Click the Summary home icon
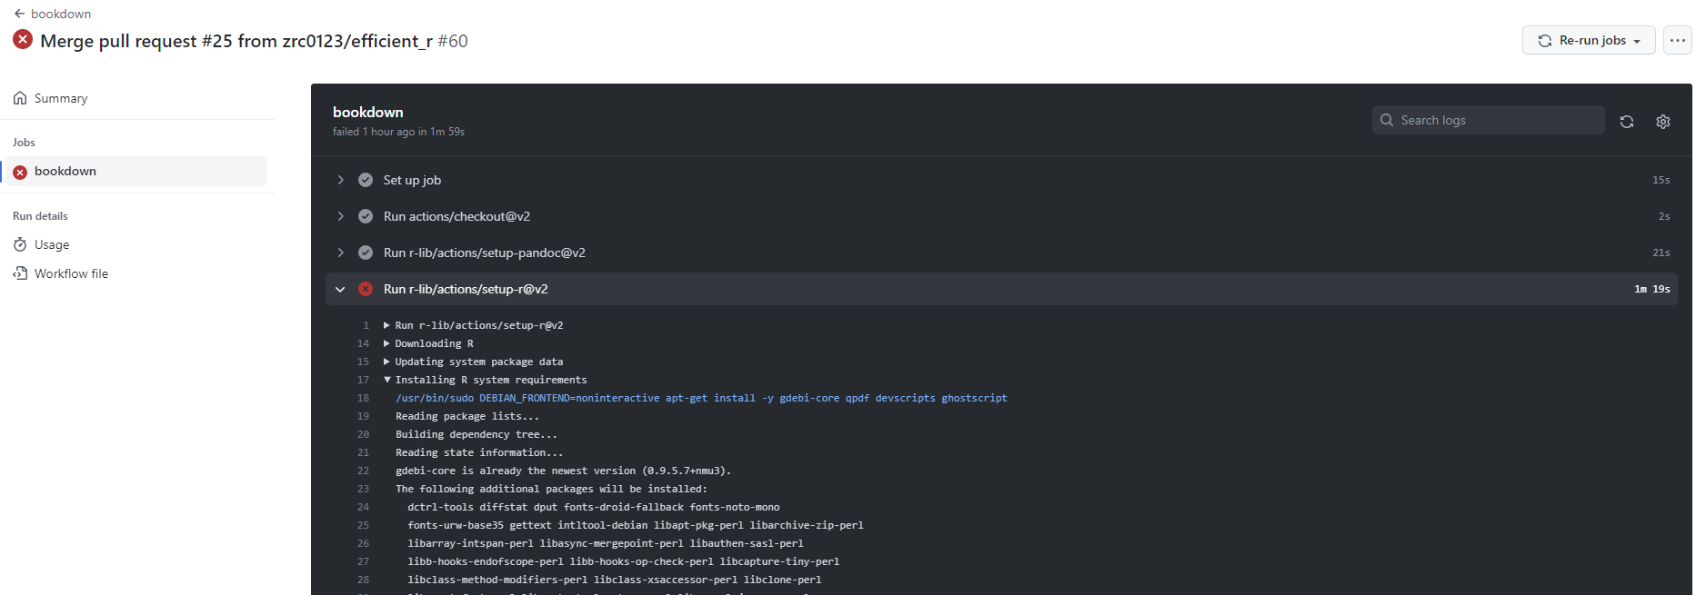 pyautogui.click(x=20, y=98)
